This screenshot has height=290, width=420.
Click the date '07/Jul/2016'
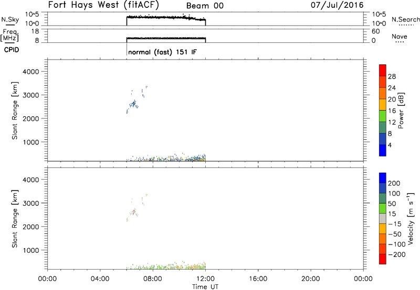[337, 5]
